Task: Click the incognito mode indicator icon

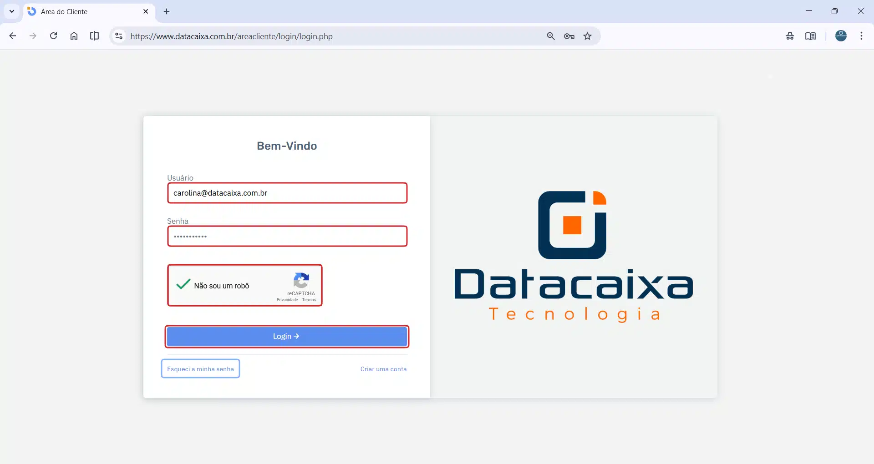Action: [790, 36]
